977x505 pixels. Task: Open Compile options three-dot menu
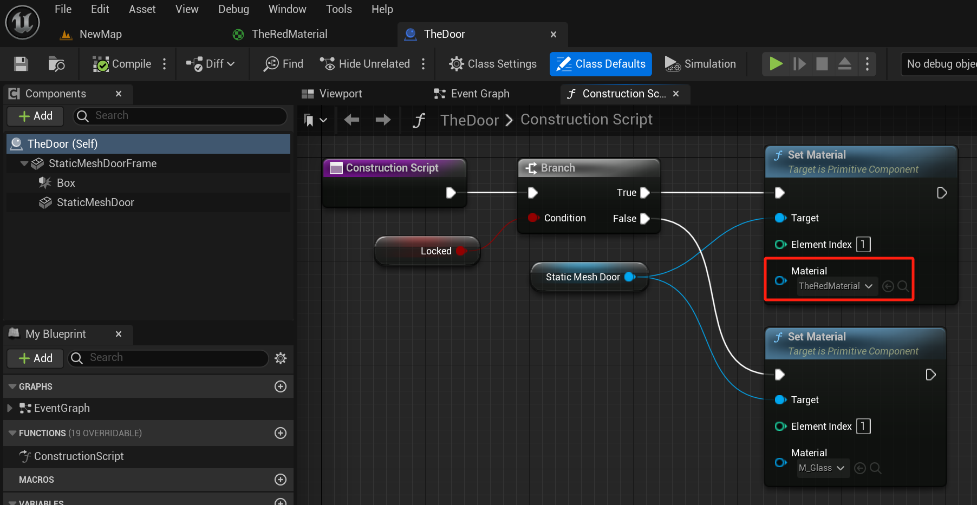tap(165, 64)
